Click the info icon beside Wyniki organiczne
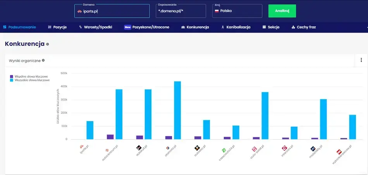Image resolution: width=368 pixels, height=175 pixels. (x=43, y=60)
